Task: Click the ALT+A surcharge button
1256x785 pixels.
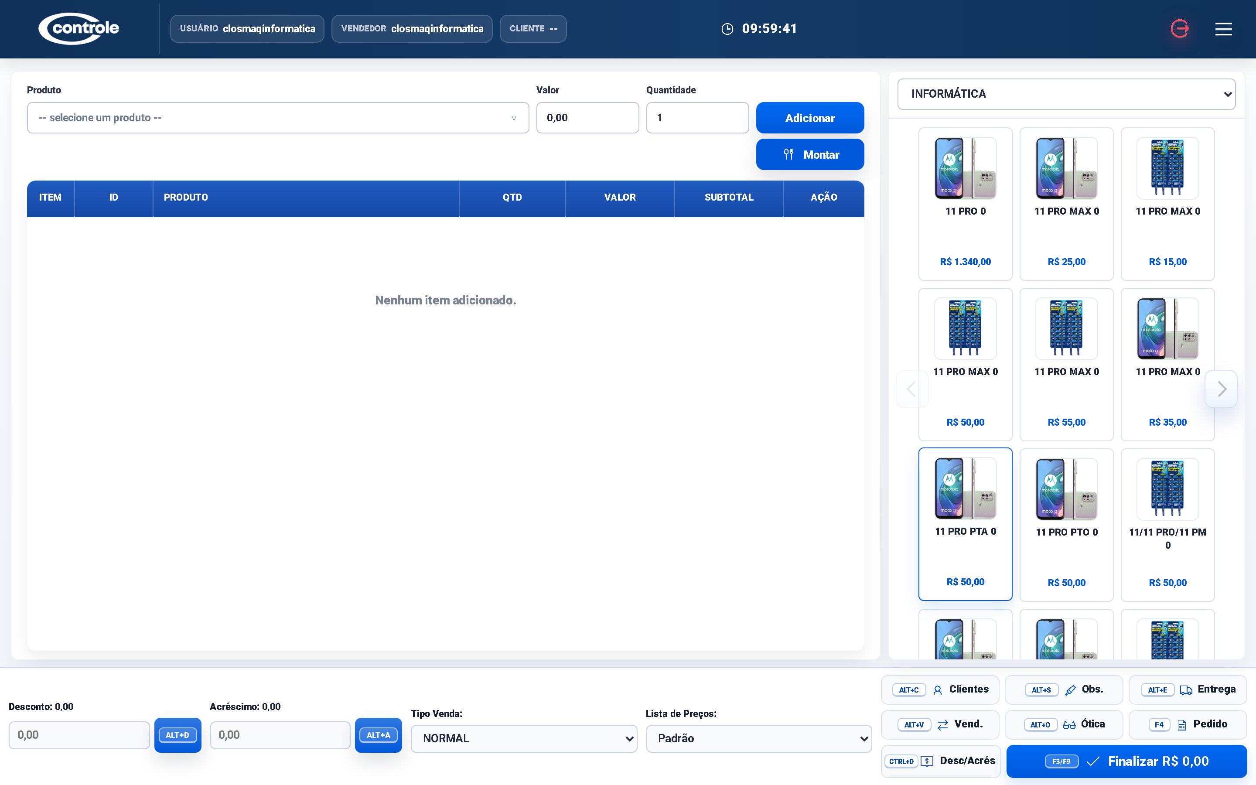Action: click(379, 735)
